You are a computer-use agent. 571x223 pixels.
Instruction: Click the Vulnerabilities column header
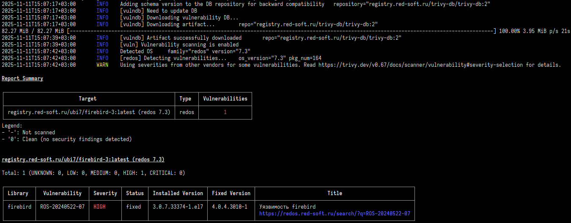coord(225,99)
